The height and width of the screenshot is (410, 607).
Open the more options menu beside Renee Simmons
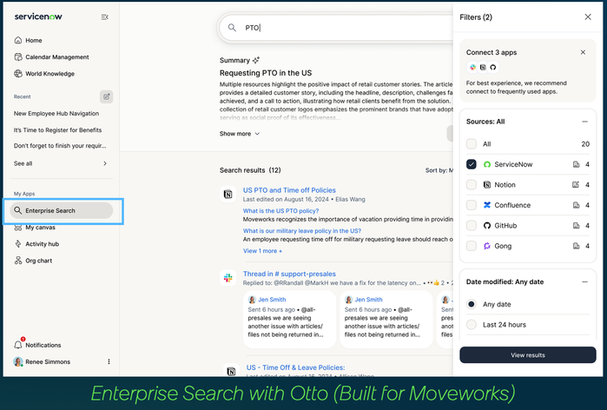pos(109,361)
